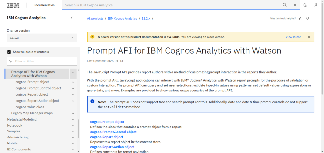Dismiss the newer version banner
324x153 pixels.
coord(309,37)
